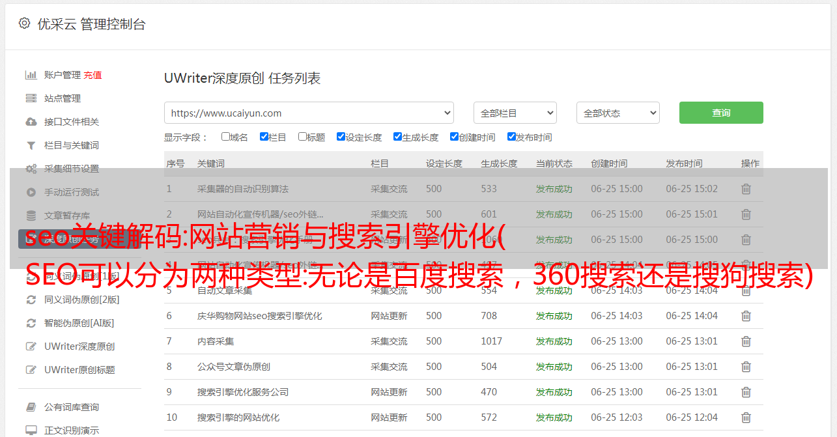The height and width of the screenshot is (437, 837).
Task: Click publish time 06-25 12:04
Action: pyautogui.click(x=692, y=417)
